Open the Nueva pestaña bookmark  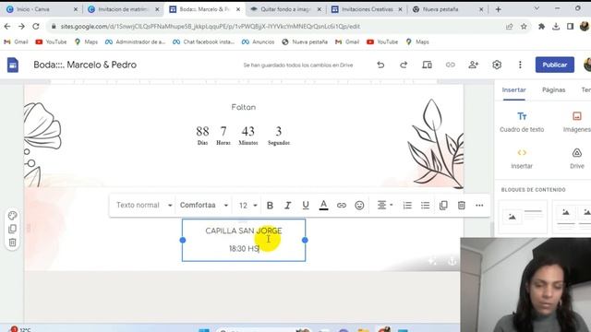[x=305, y=41]
